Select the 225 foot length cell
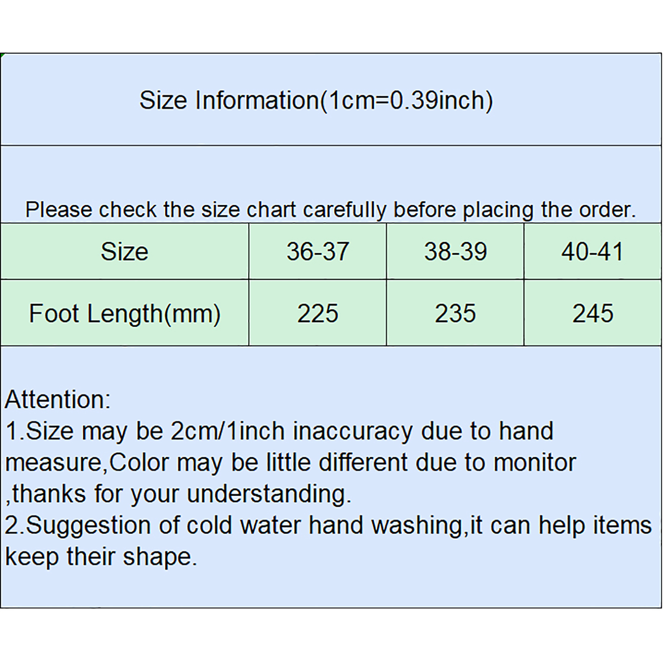 pyautogui.click(x=317, y=313)
